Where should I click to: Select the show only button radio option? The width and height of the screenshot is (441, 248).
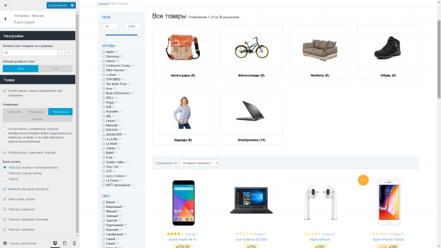click(5, 173)
